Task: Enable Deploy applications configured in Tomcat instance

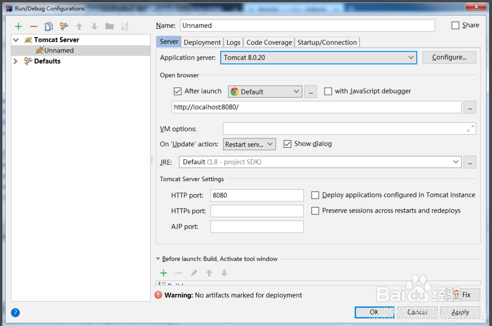Action: pyautogui.click(x=315, y=195)
